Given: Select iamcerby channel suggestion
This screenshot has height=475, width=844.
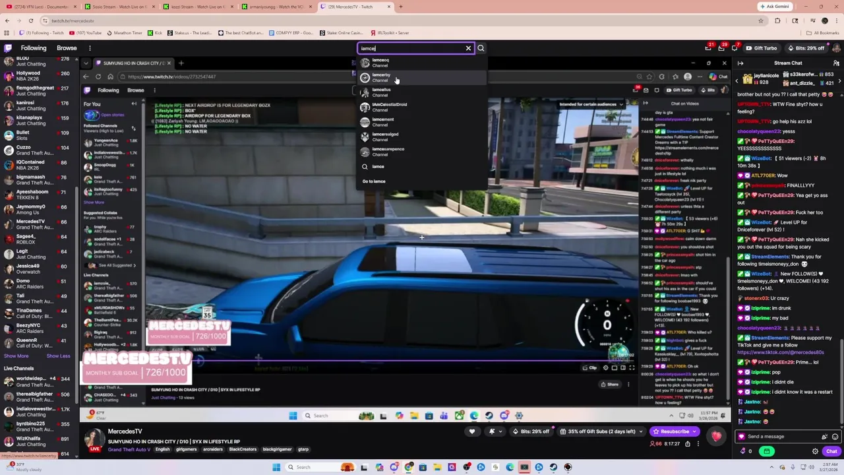Looking at the screenshot, I should coord(422,77).
